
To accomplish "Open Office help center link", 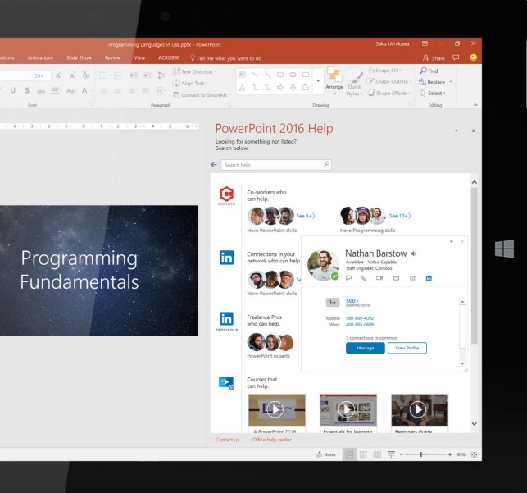I will point(271,439).
